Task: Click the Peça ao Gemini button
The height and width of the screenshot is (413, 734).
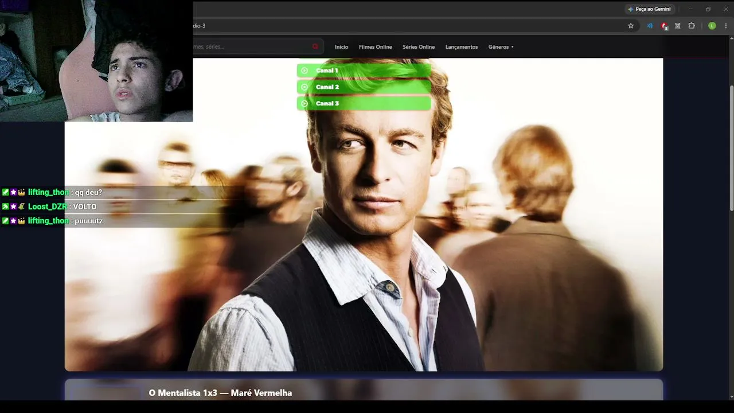Action: (x=650, y=9)
